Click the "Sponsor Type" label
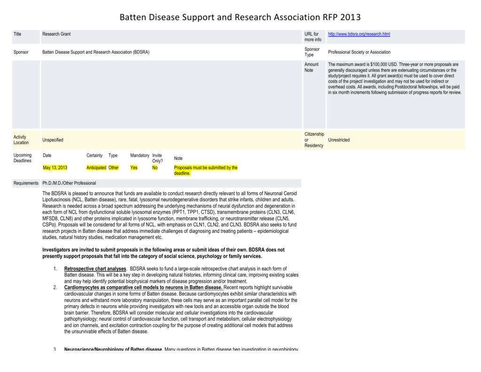The width and height of the screenshot is (481, 372). (312, 52)
